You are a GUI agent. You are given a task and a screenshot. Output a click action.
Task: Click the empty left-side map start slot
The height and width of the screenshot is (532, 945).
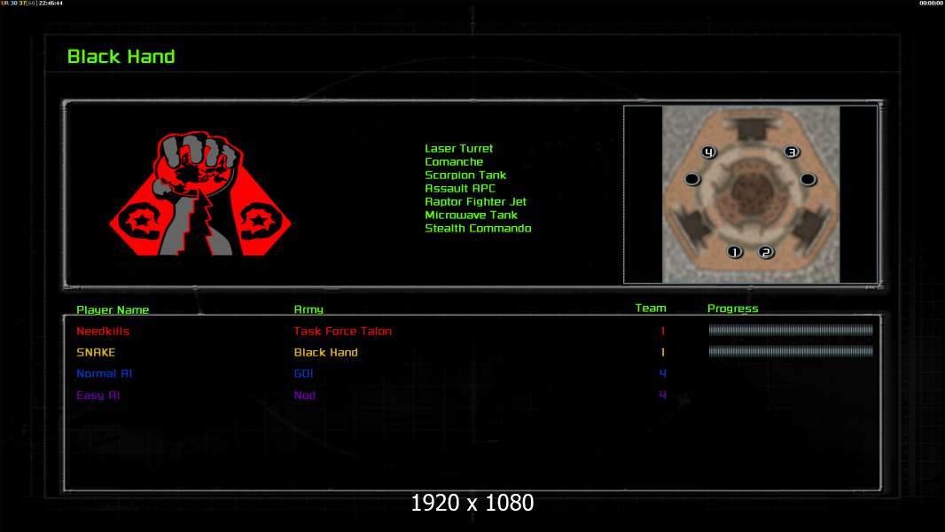(692, 179)
